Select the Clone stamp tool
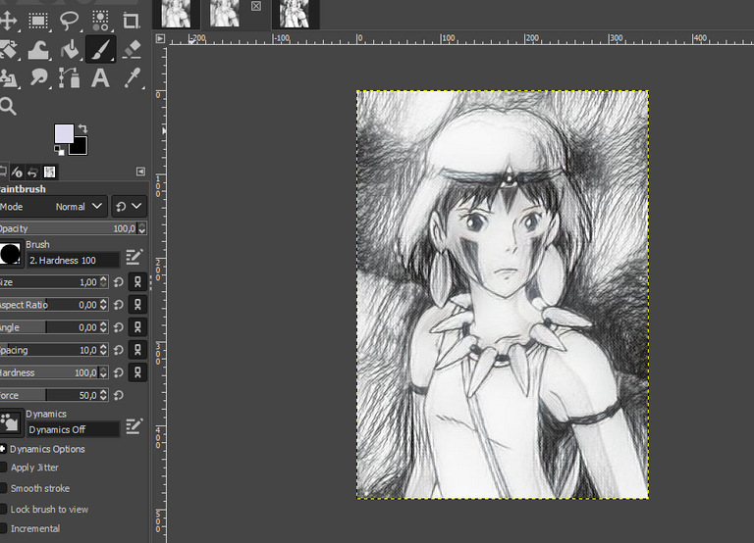The width and height of the screenshot is (754, 543). click(8, 77)
